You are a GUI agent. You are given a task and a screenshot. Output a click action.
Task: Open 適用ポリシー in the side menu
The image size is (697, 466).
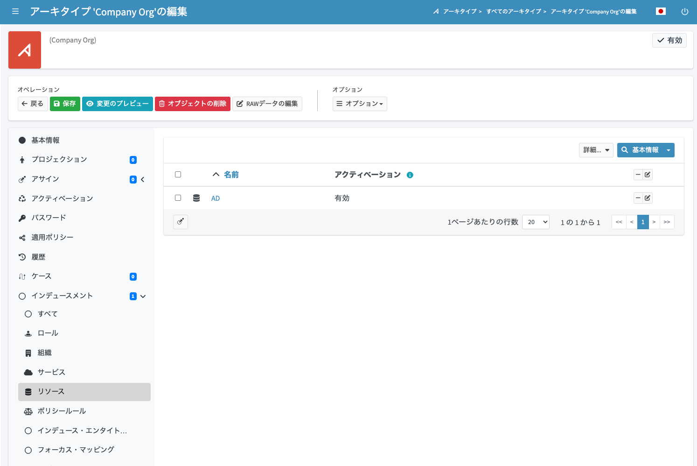(84, 238)
